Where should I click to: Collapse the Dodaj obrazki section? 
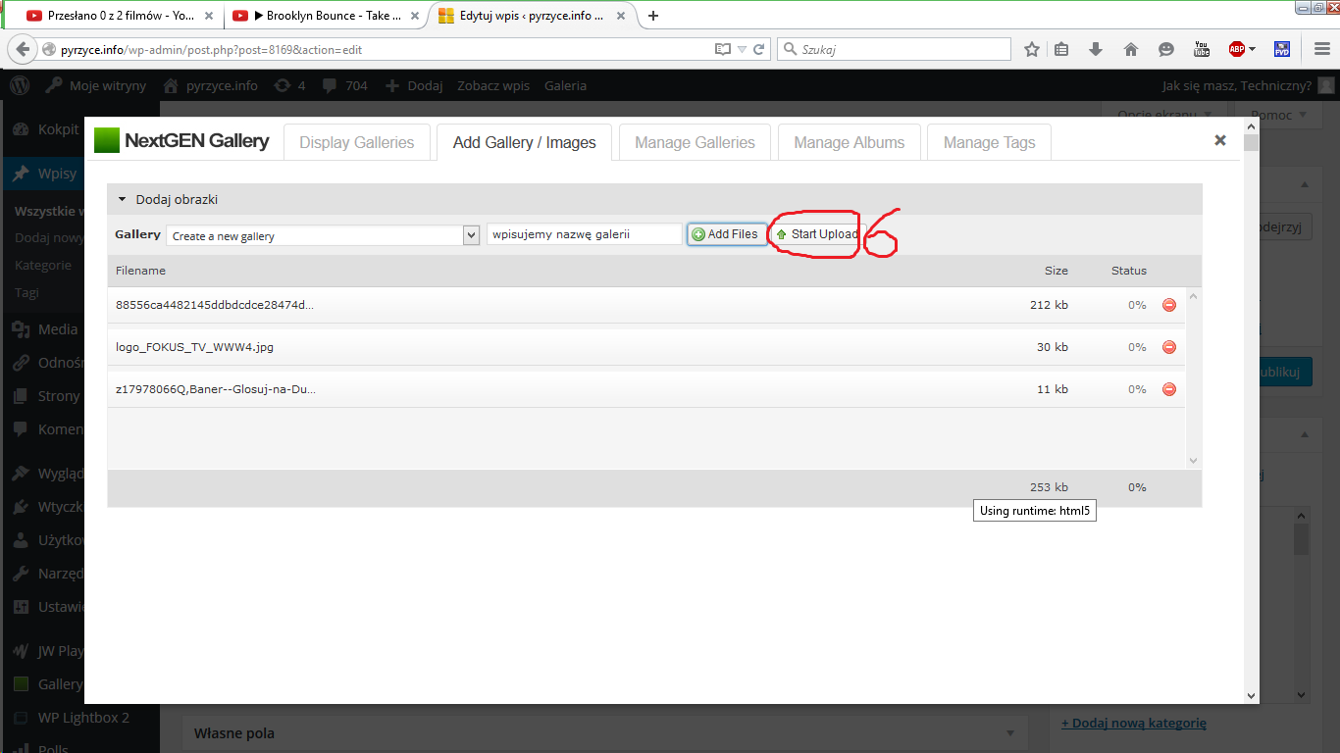[123, 199]
